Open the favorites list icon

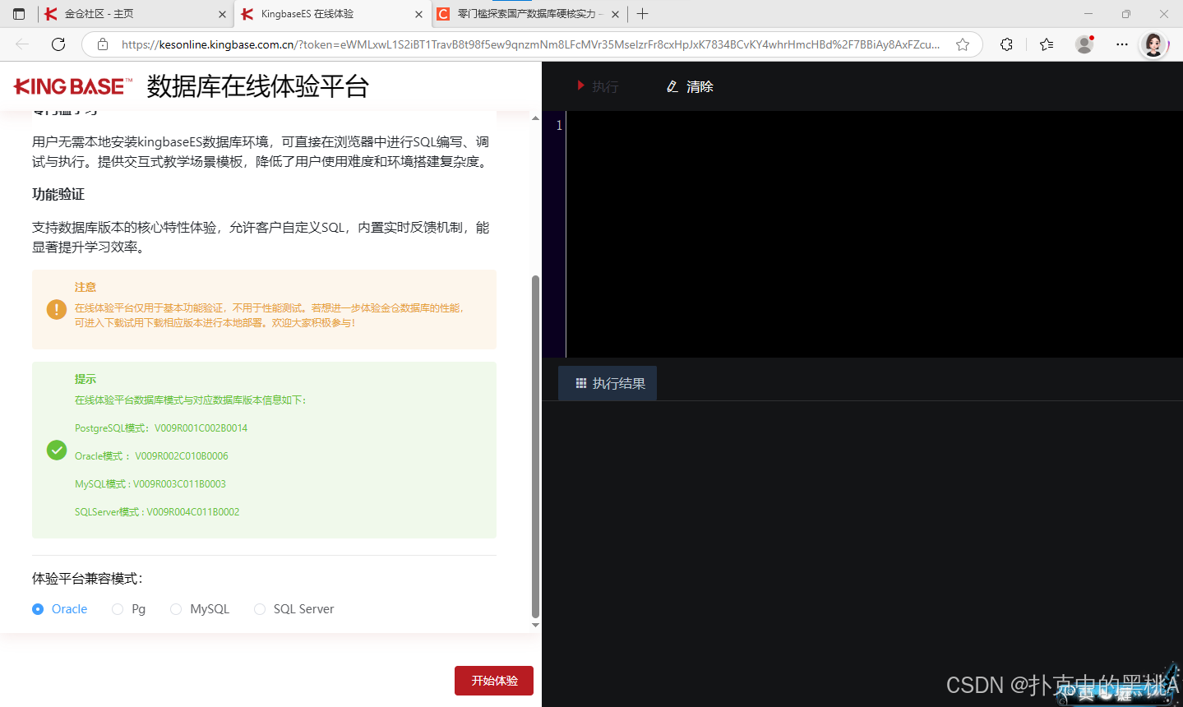(x=1047, y=44)
